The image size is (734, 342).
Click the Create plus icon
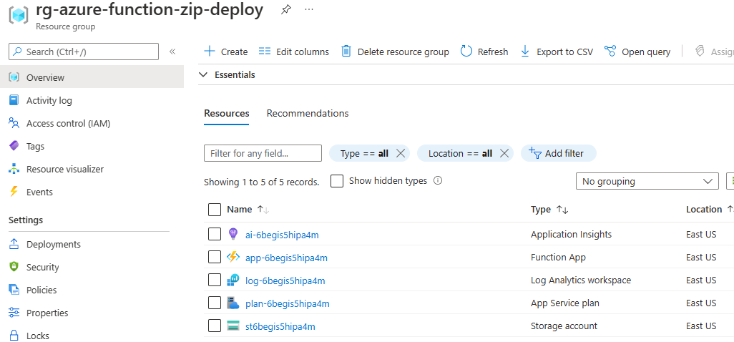pyautogui.click(x=210, y=51)
